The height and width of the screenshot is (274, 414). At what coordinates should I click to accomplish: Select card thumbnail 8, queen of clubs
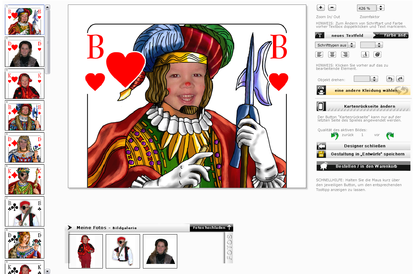coord(25,244)
